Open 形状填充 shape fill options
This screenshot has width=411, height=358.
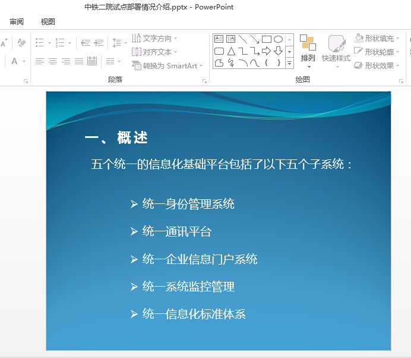tap(377, 38)
